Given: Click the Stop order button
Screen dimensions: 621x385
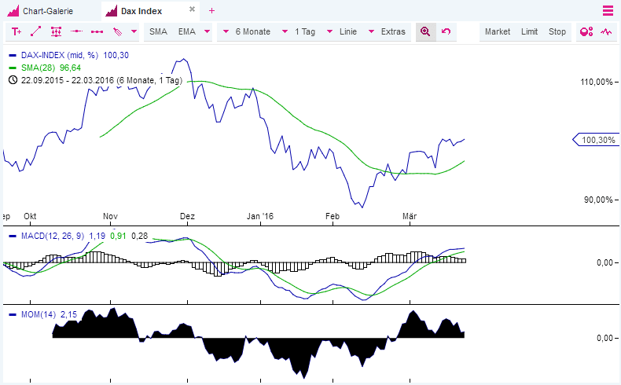Looking at the screenshot, I should (x=557, y=31).
